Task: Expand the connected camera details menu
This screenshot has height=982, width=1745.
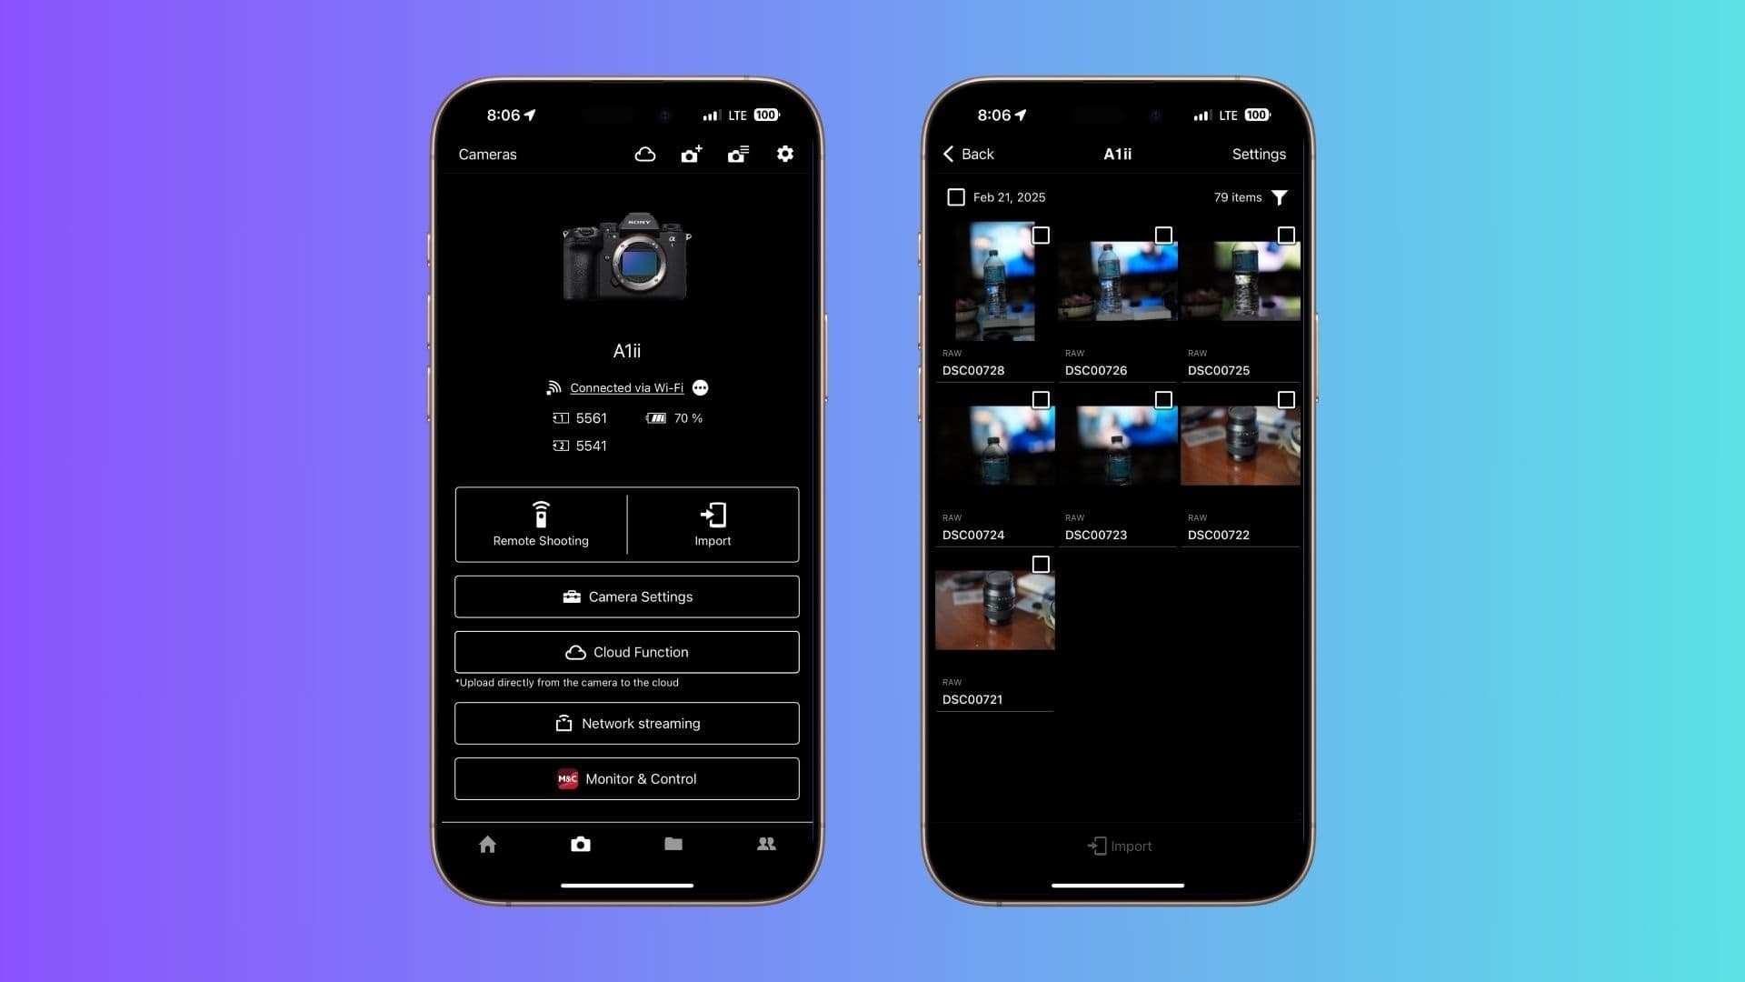Action: [x=701, y=387]
